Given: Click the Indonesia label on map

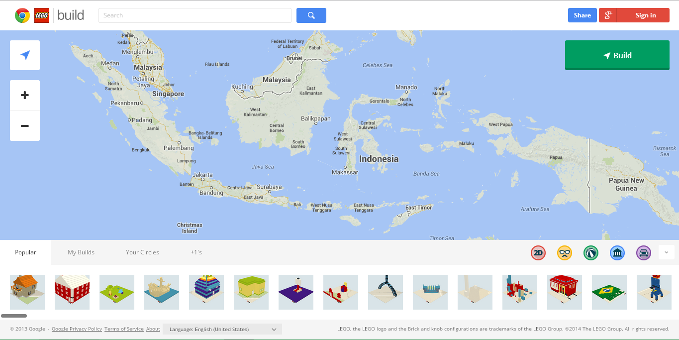Looking at the screenshot, I should click(379, 159).
